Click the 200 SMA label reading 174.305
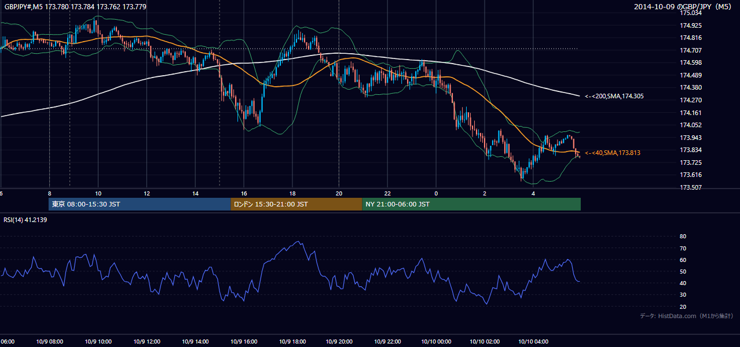740x347 pixels. (x=614, y=96)
